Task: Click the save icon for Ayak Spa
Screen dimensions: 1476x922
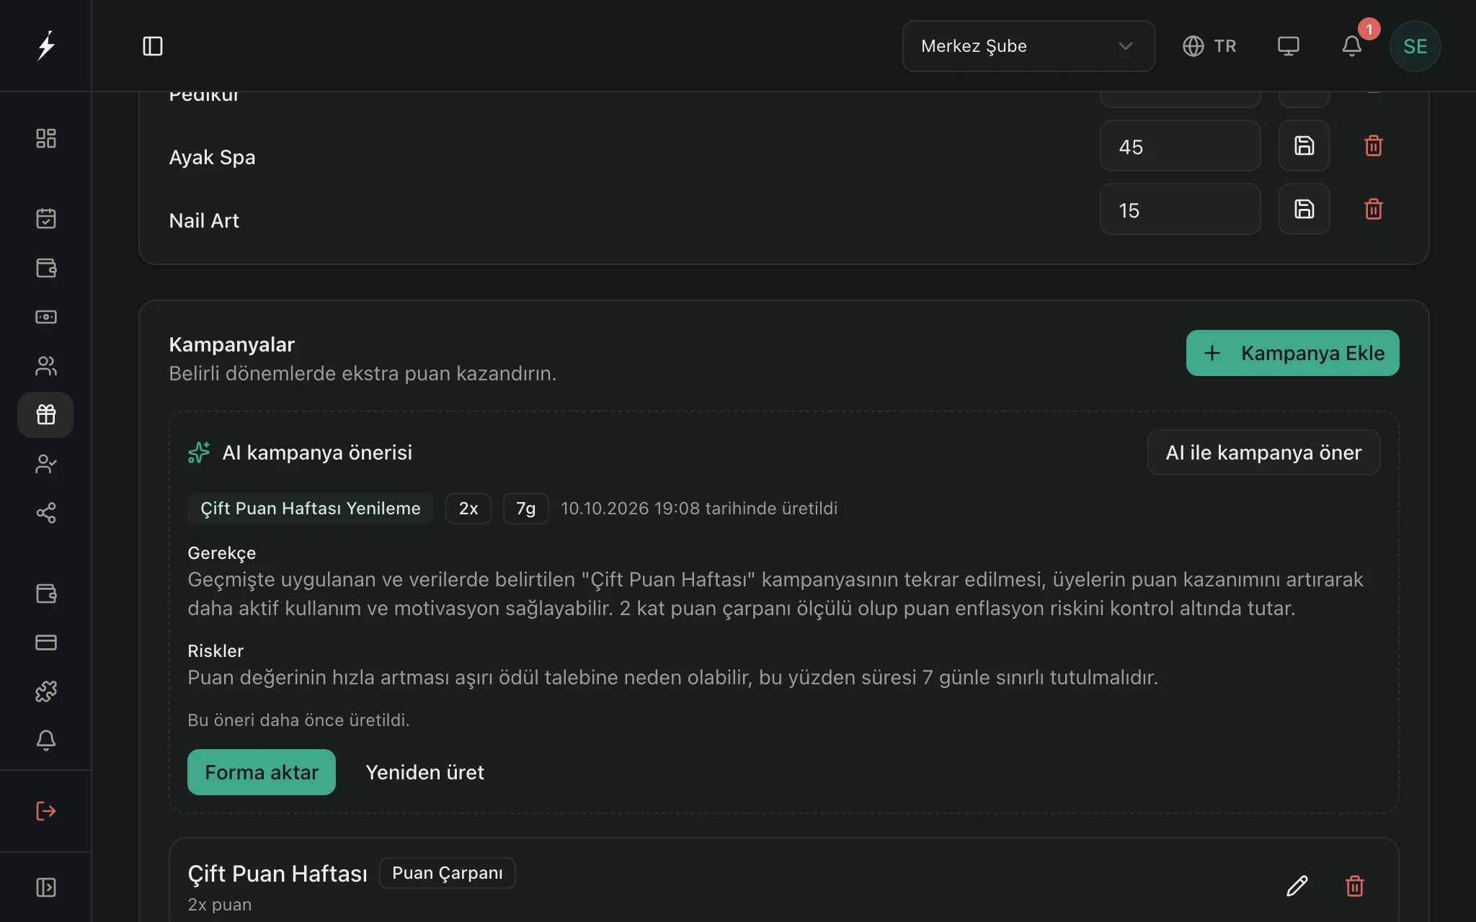Action: click(1304, 146)
